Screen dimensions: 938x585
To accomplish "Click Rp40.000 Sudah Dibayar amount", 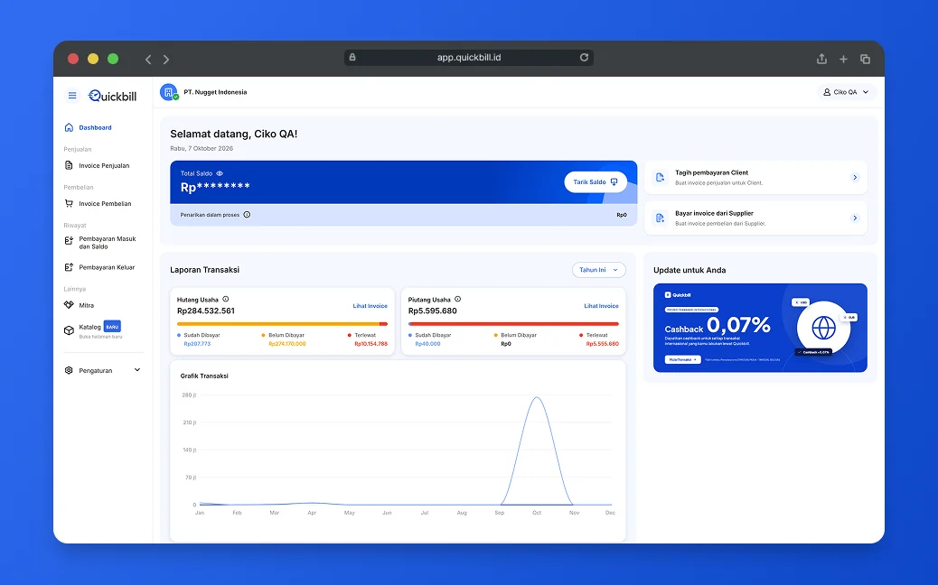I will coord(427,344).
